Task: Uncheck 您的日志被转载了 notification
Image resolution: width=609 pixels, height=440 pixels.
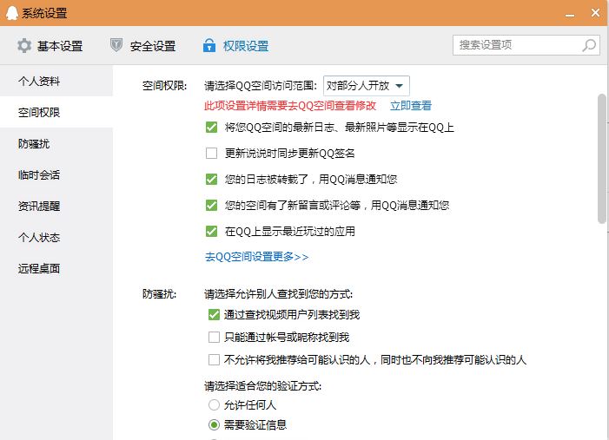Action: coord(211,180)
